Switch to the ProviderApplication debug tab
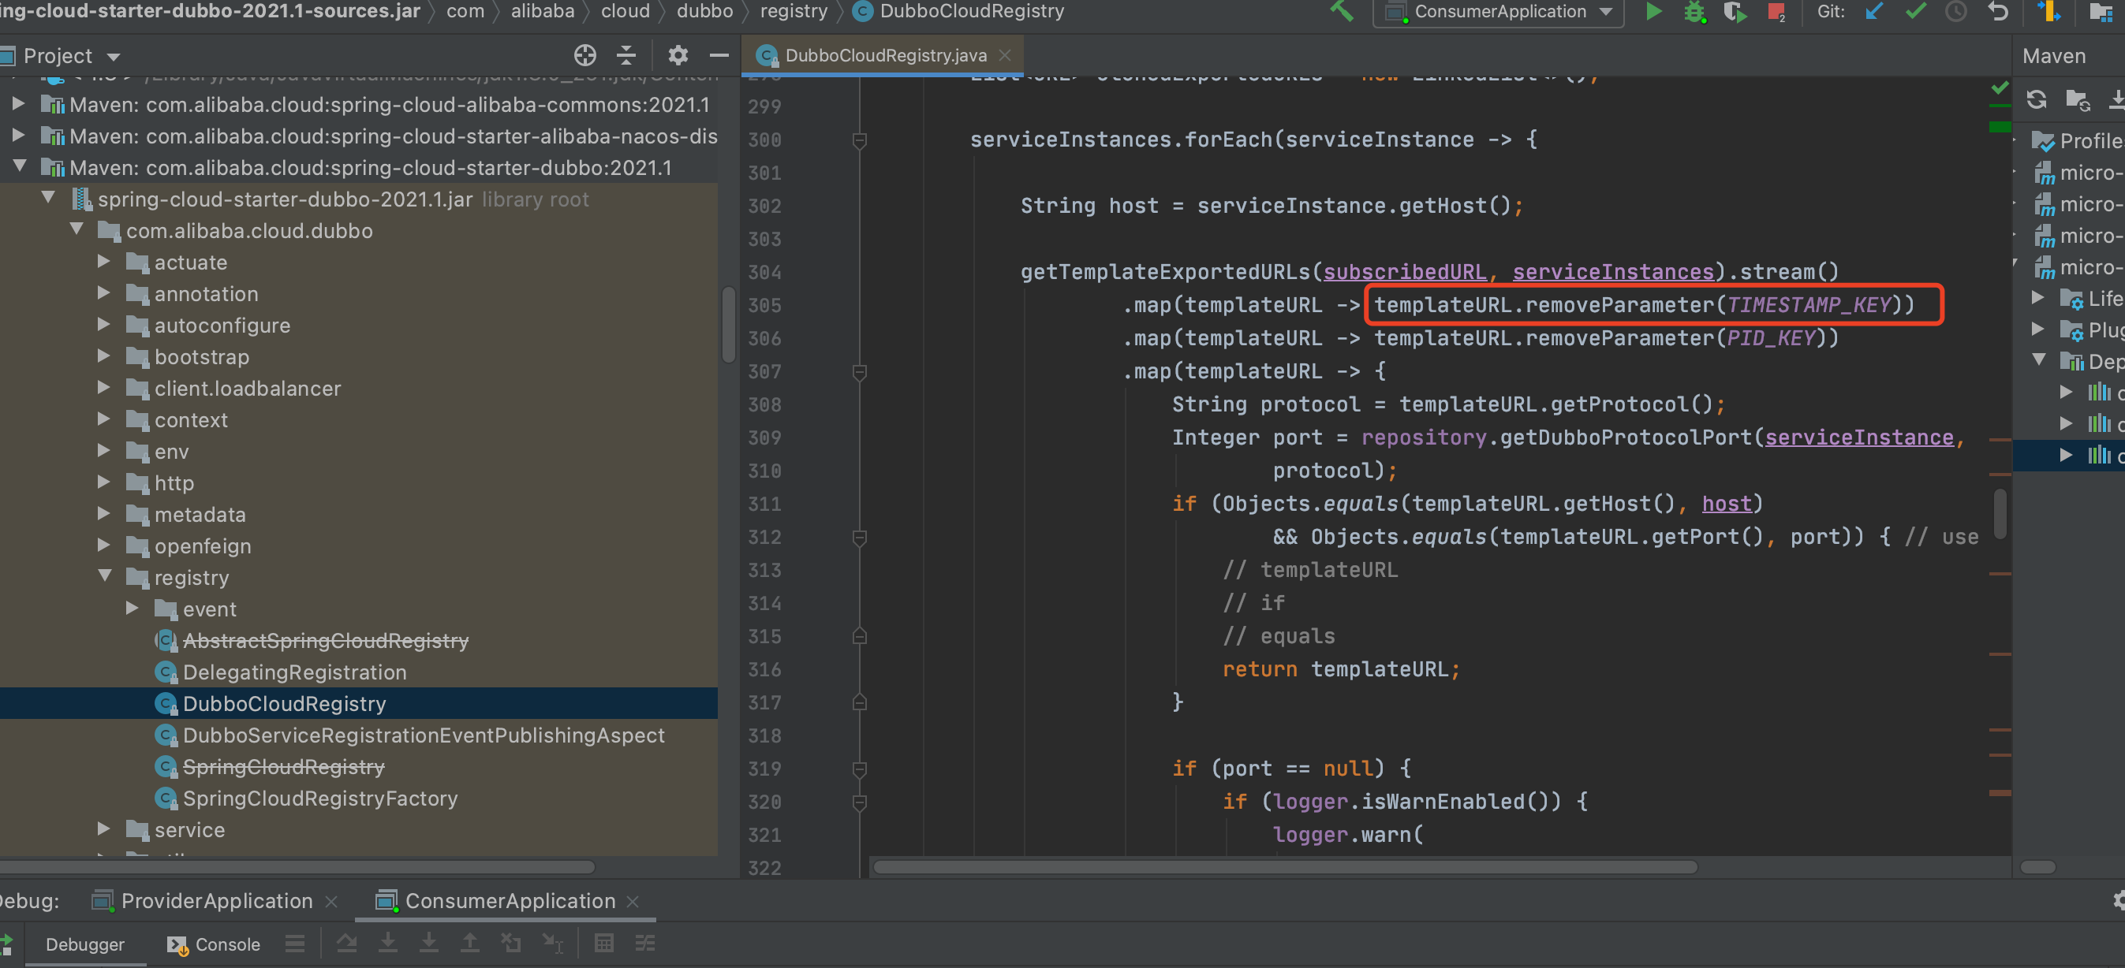The height and width of the screenshot is (968, 2125). click(215, 900)
